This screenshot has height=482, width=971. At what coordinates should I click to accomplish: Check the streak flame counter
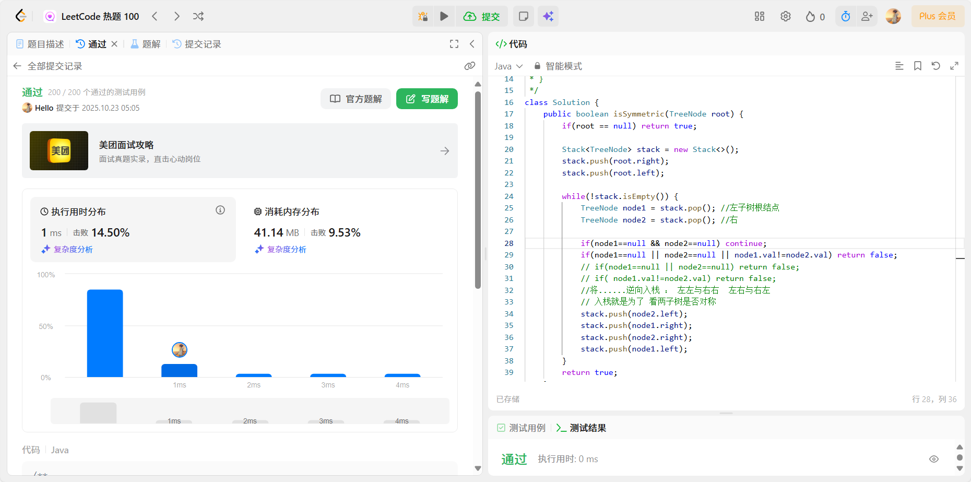pos(815,17)
